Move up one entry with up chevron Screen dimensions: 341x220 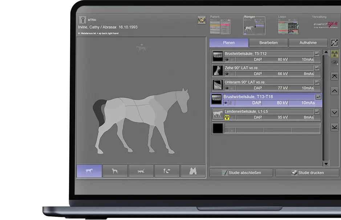point(334,91)
